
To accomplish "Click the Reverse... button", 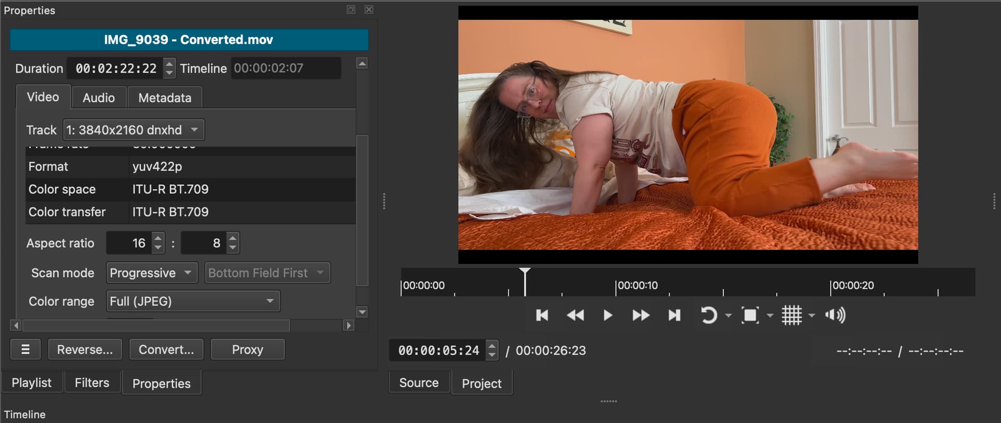I will click(85, 349).
